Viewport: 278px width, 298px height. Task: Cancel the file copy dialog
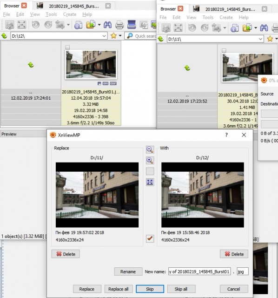[x=234, y=289]
